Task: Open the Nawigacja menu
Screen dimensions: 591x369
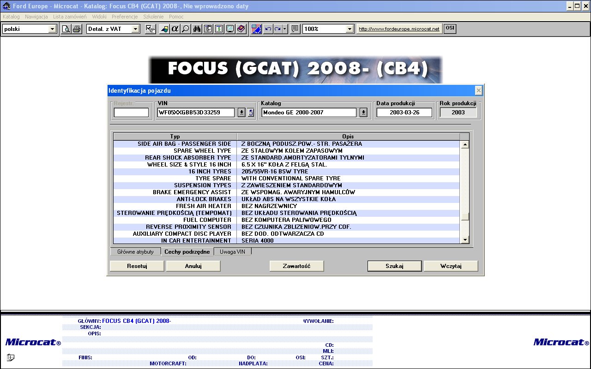Action: point(36,17)
